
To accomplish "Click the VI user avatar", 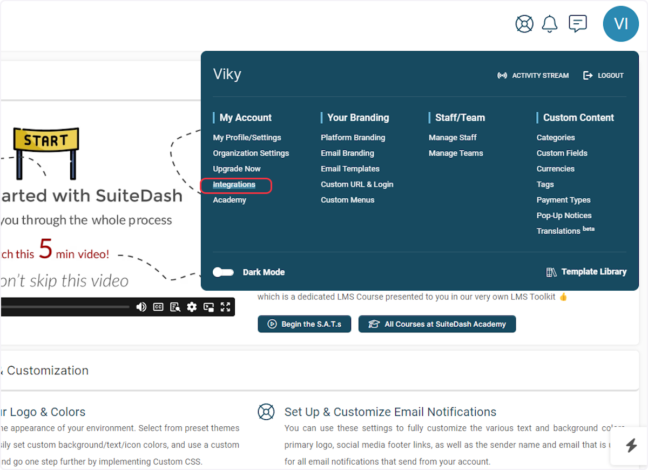I will [621, 24].
